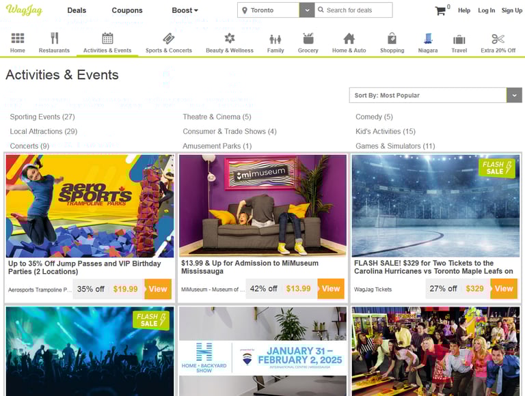
Task: Click the search magnifier icon
Action: [321, 10]
